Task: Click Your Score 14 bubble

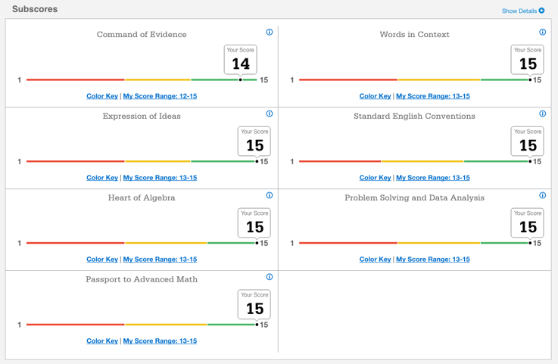Action: [x=241, y=61]
